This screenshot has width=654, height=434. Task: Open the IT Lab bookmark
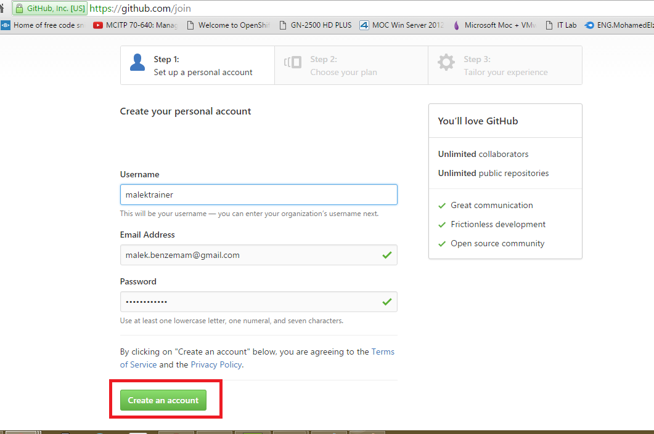(561, 25)
